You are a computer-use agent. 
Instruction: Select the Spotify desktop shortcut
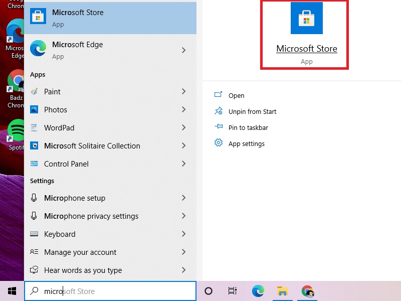pyautogui.click(x=16, y=135)
